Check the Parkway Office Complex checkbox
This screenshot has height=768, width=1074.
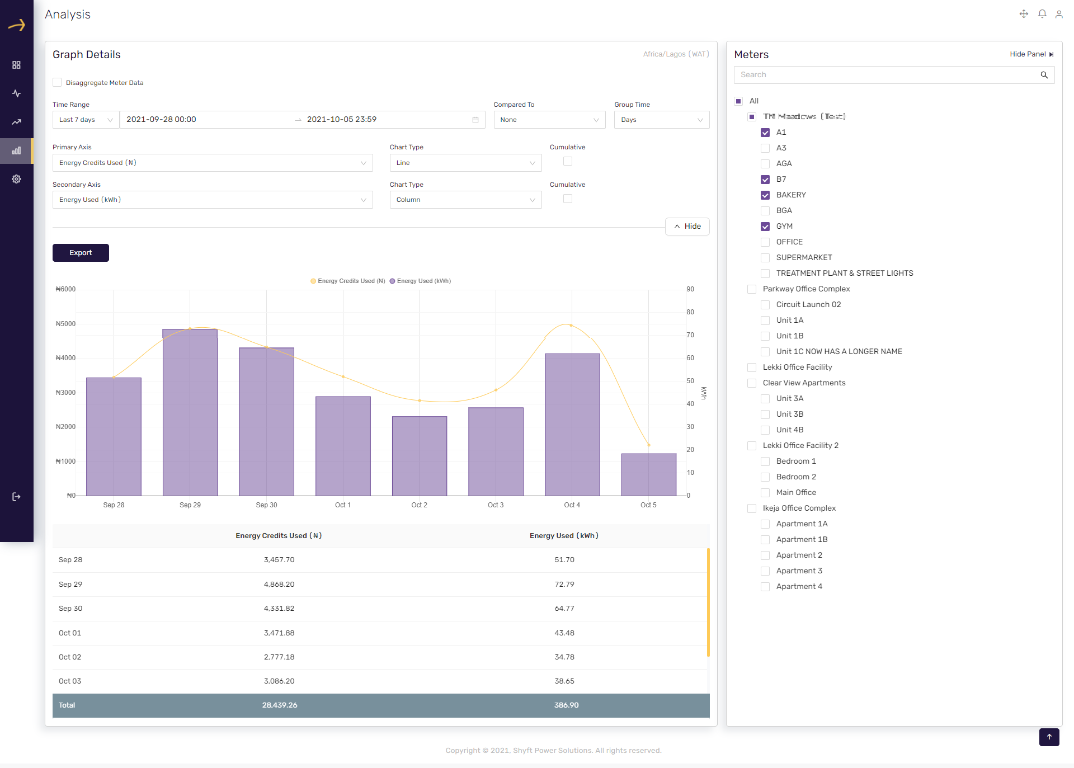752,289
